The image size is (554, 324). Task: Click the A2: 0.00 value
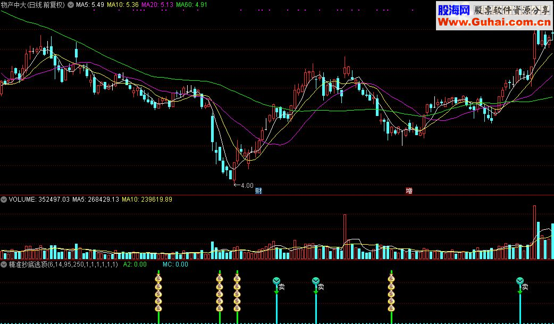click(135, 264)
